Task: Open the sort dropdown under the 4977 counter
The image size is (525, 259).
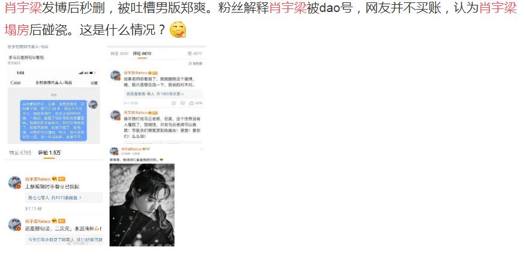Action: pyautogui.click(x=196, y=63)
